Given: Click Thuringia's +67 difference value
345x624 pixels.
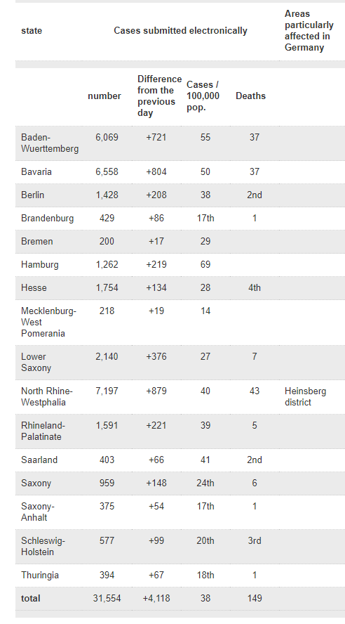Looking at the screenshot, I should tap(156, 576).
